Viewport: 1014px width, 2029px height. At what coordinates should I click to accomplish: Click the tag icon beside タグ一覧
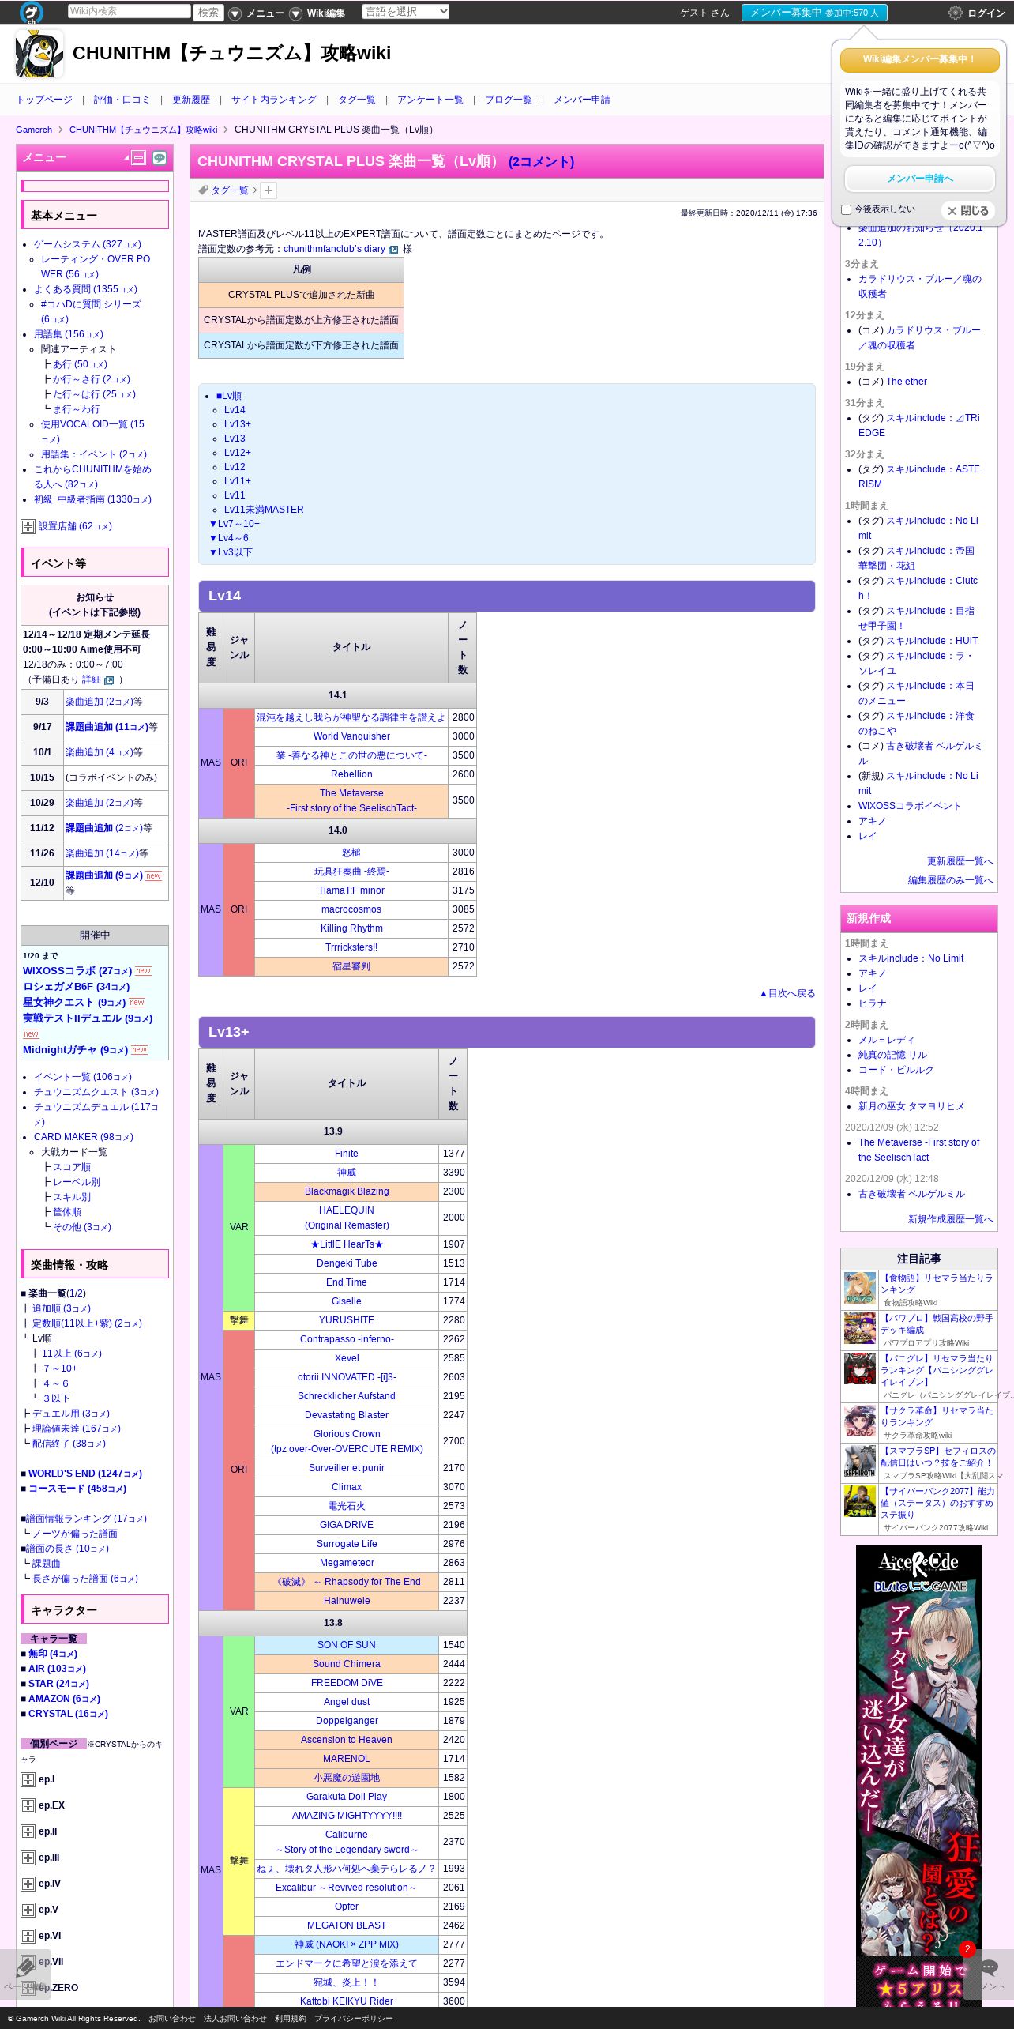[x=203, y=190]
